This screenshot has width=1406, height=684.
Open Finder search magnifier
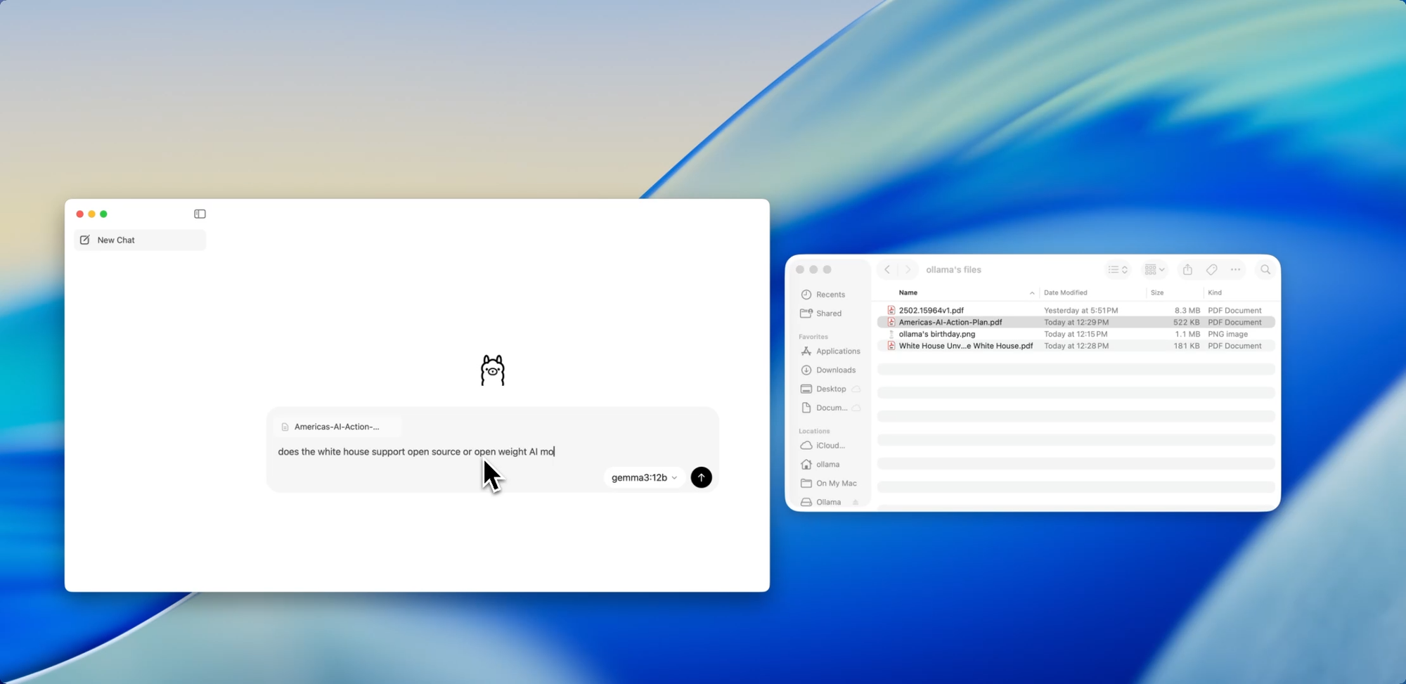pyautogui.click(x=1265, y=269)
